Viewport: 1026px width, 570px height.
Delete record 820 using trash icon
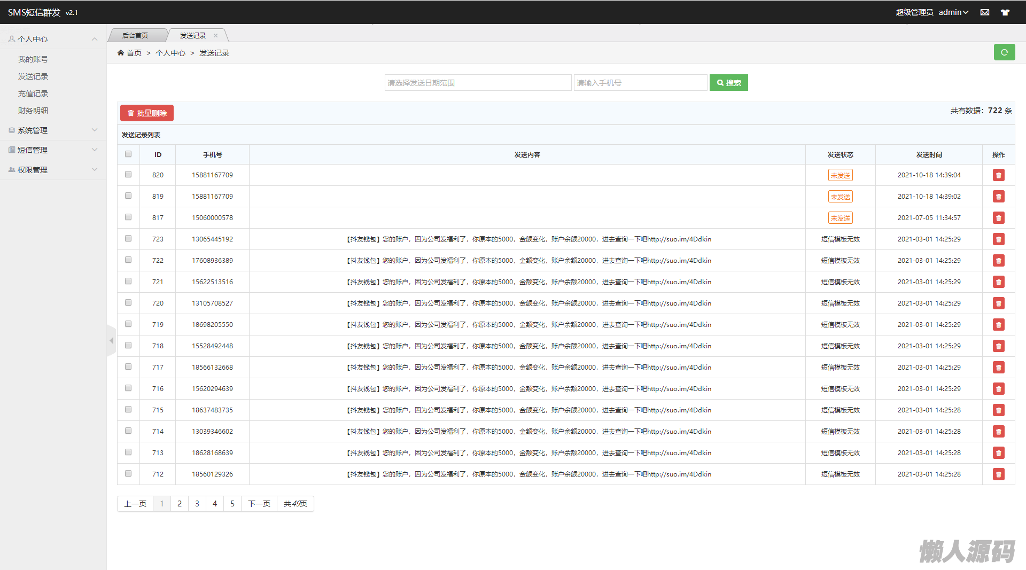point(998,175)
